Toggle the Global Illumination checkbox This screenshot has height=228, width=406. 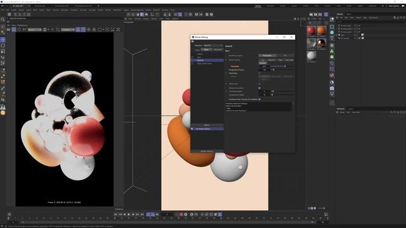tap(259, 88)
